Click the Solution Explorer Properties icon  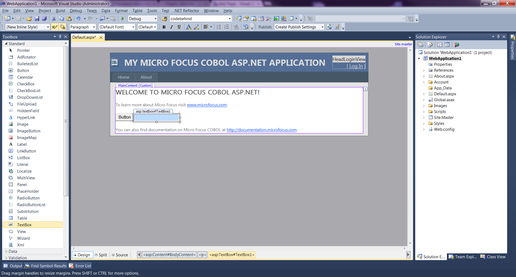point(420,45)
